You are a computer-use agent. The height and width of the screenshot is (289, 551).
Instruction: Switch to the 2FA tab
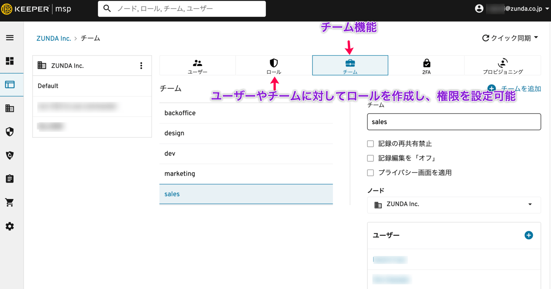click(426, 65)
